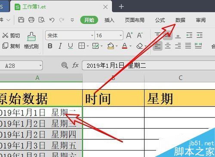Open the 插入 ribbon tab

pos(109,20)
